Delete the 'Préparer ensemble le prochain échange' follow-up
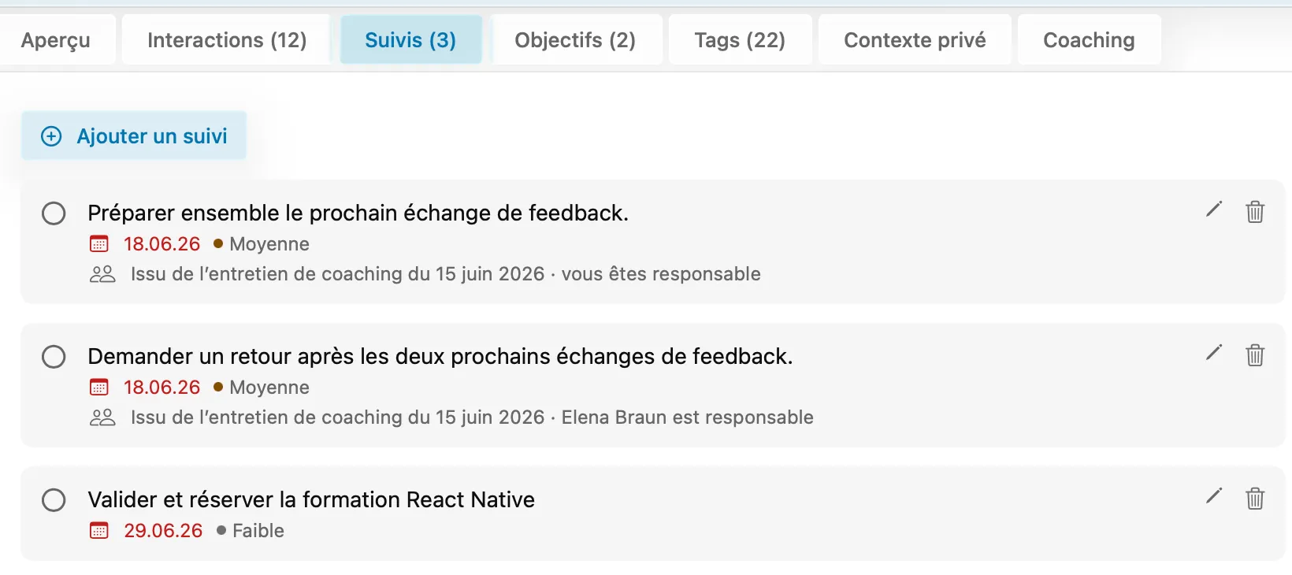The height and width of the screenshot is (575, 1292). coord(1255,212)
